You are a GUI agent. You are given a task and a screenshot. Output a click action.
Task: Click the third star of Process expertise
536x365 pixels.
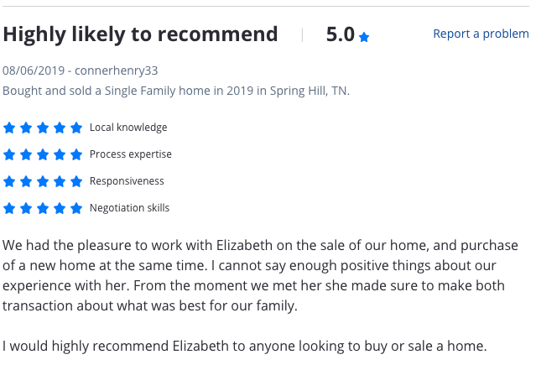tap(43, 154)
